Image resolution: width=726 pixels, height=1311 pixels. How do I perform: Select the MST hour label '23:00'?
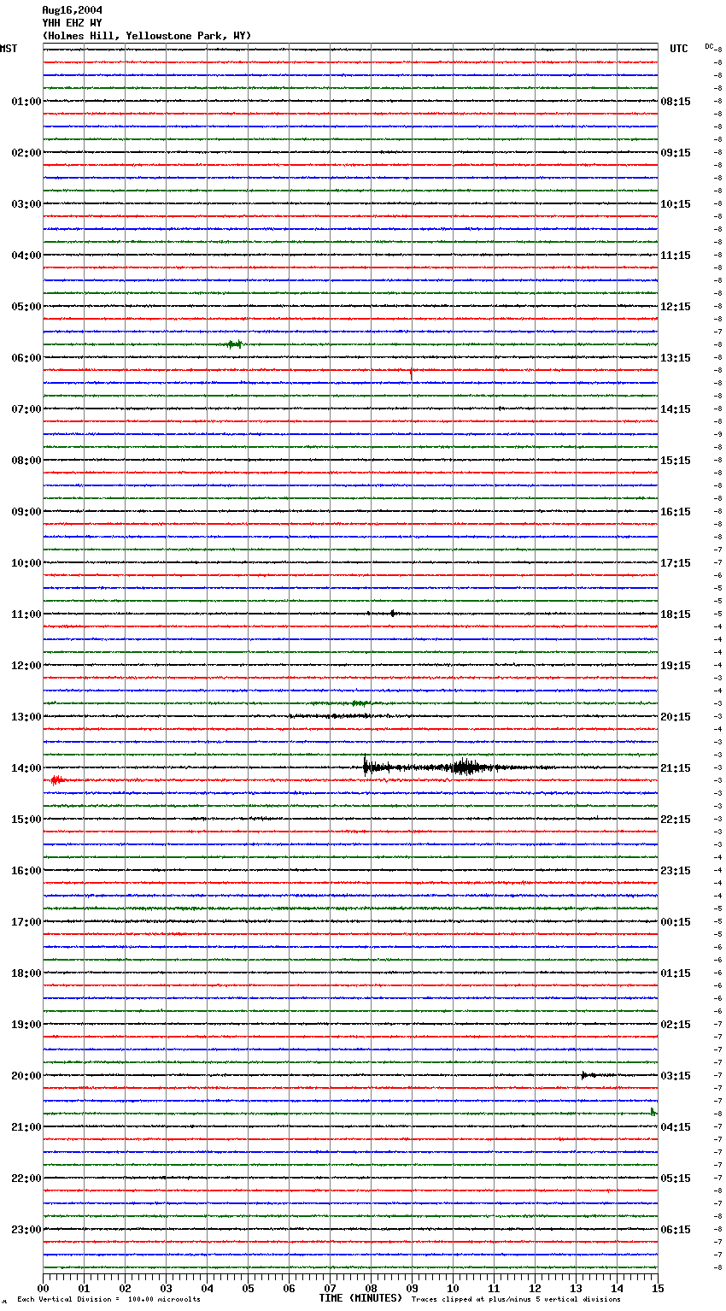tap(26, 1230)
